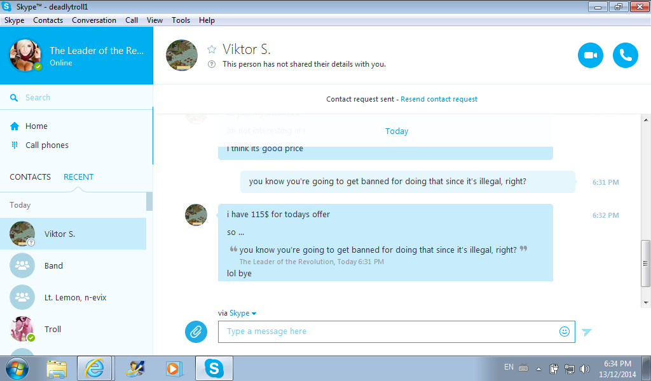Click the Today date label in chat
This screenshot has height=381, width=651.
pos(397,131)
